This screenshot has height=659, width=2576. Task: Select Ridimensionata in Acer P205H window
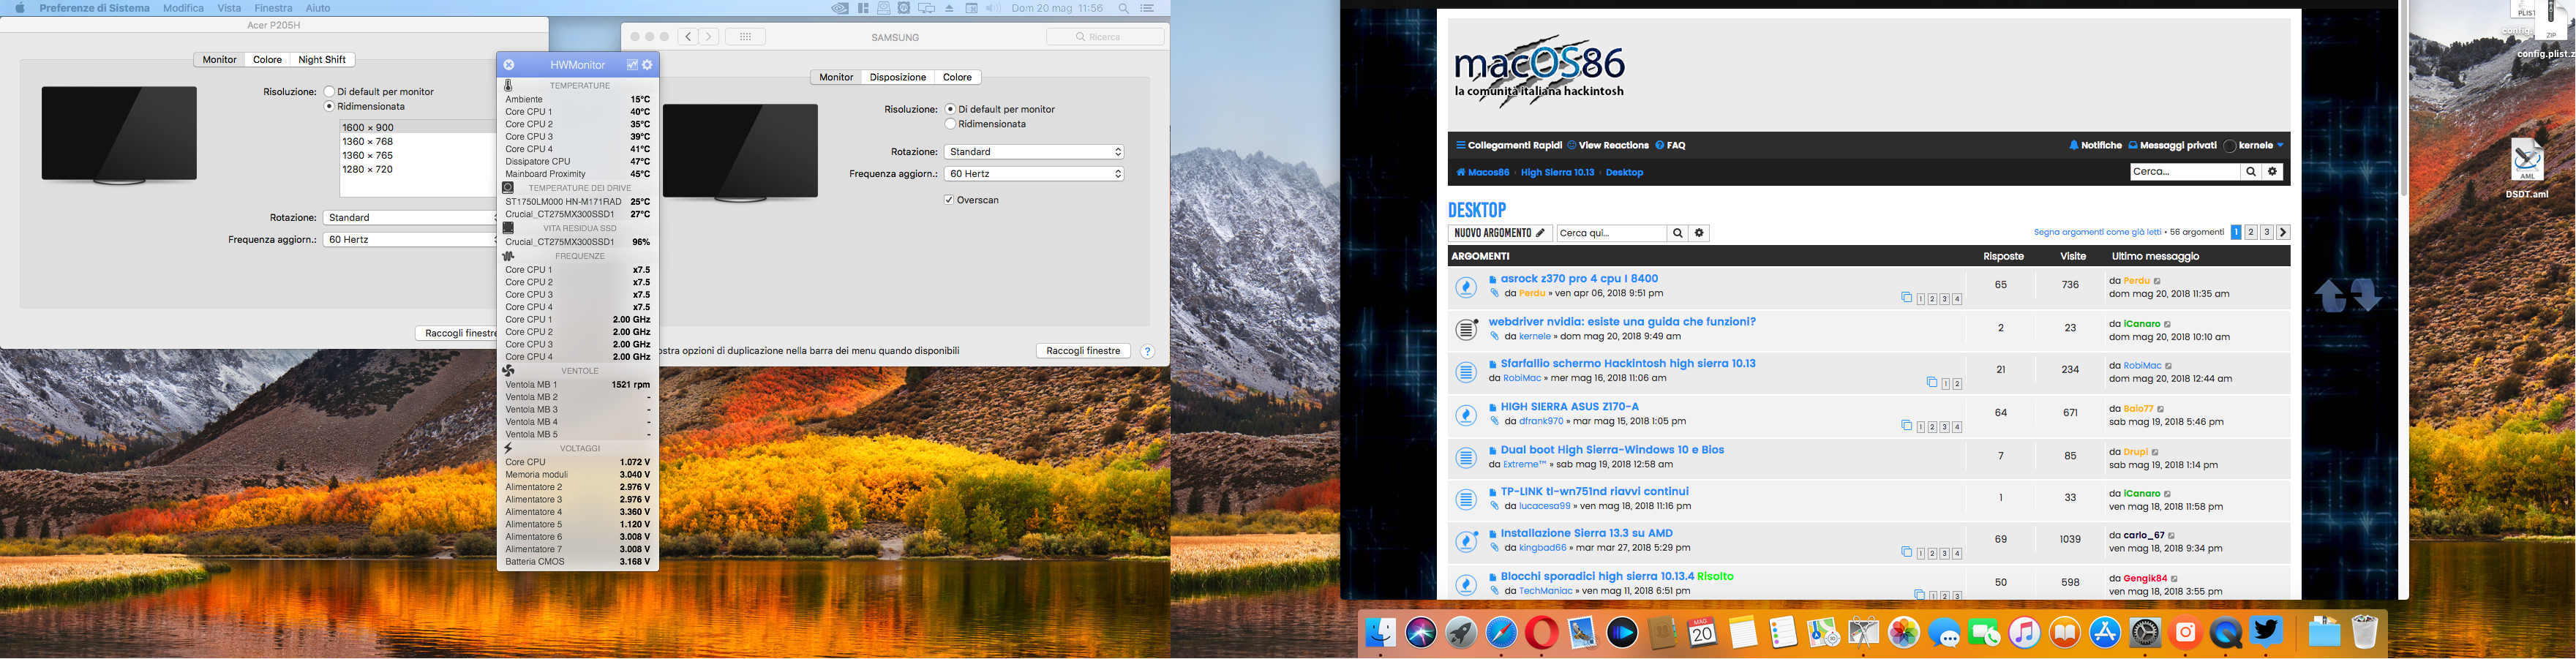tap(329, 106)
